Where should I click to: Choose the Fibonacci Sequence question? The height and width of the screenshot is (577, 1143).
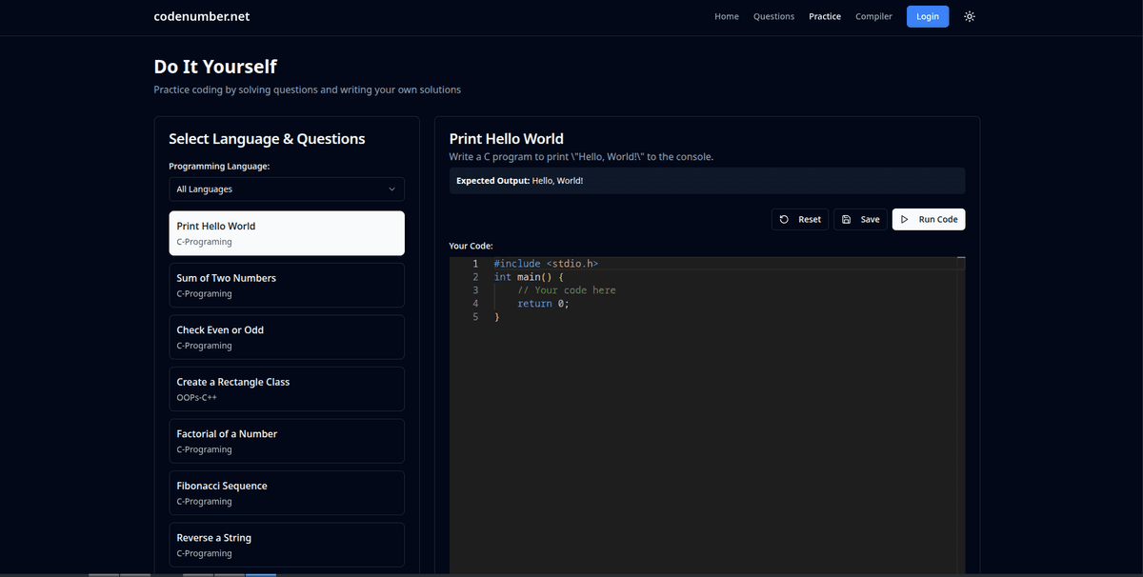[x=286, y=492]
